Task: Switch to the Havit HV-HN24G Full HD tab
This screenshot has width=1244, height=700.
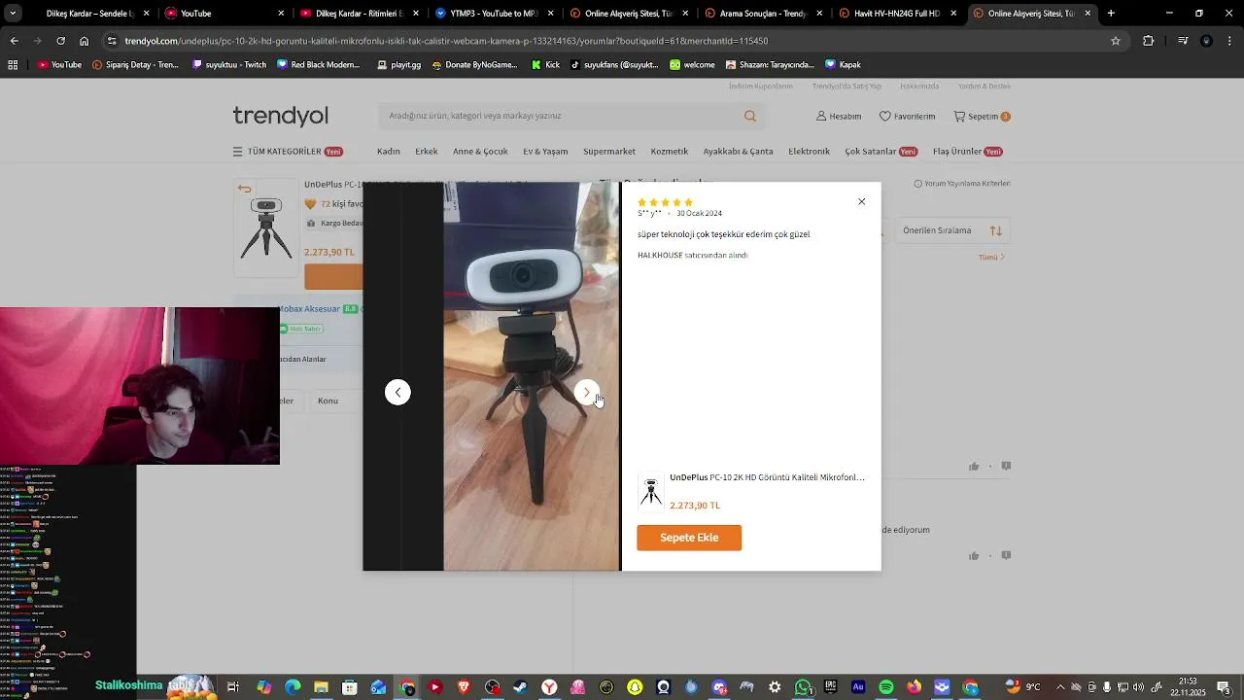Action: [x=898, y=14]
